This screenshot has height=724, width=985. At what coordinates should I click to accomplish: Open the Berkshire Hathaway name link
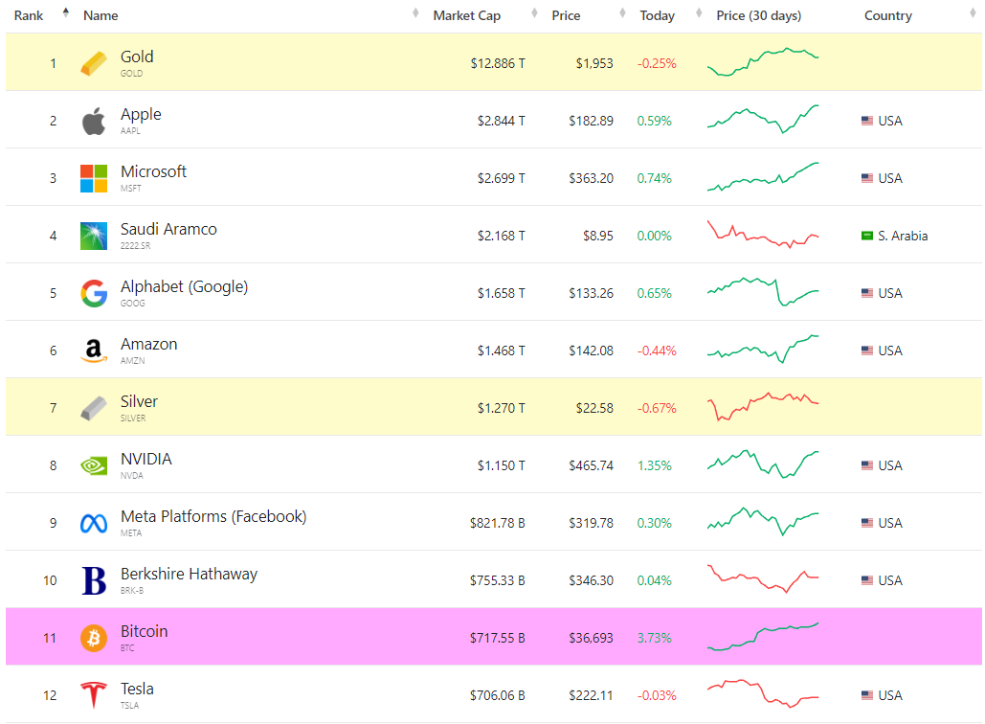coord(189,575)
